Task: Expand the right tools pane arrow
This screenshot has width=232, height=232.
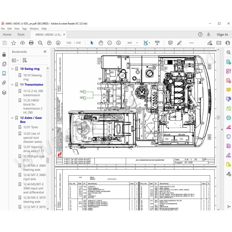Action: tap(222, 130)
